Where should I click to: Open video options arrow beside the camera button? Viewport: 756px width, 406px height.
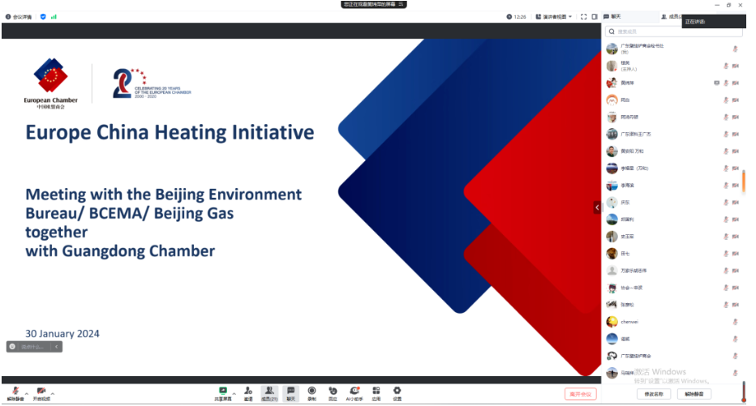point(53,394)
